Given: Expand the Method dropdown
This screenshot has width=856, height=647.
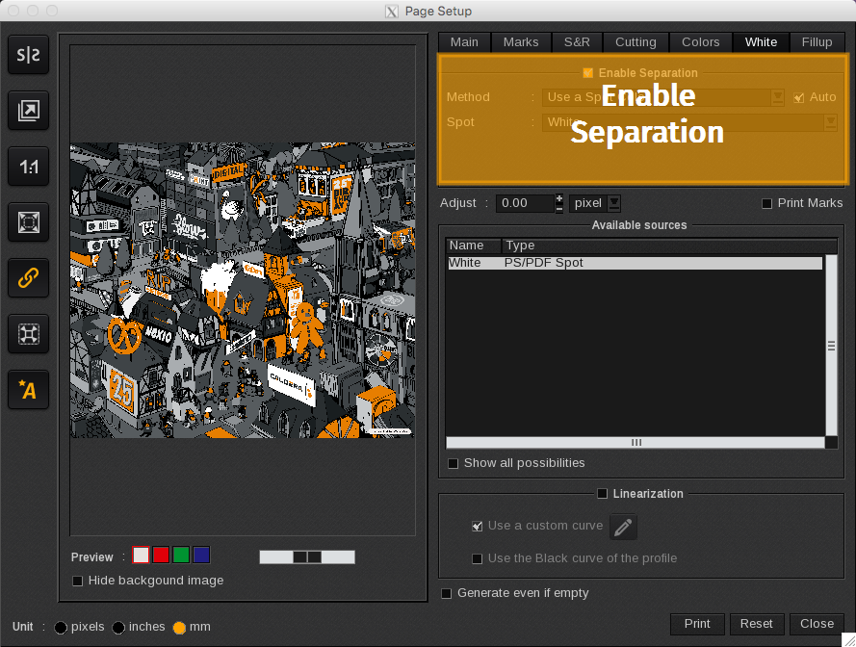Looking at the screenshot, I should (778, 97).
